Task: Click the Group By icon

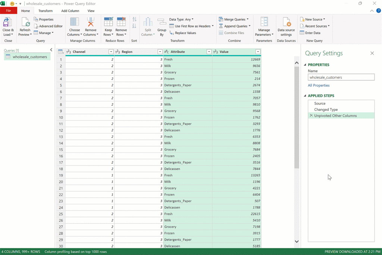Action: (162, 22)
